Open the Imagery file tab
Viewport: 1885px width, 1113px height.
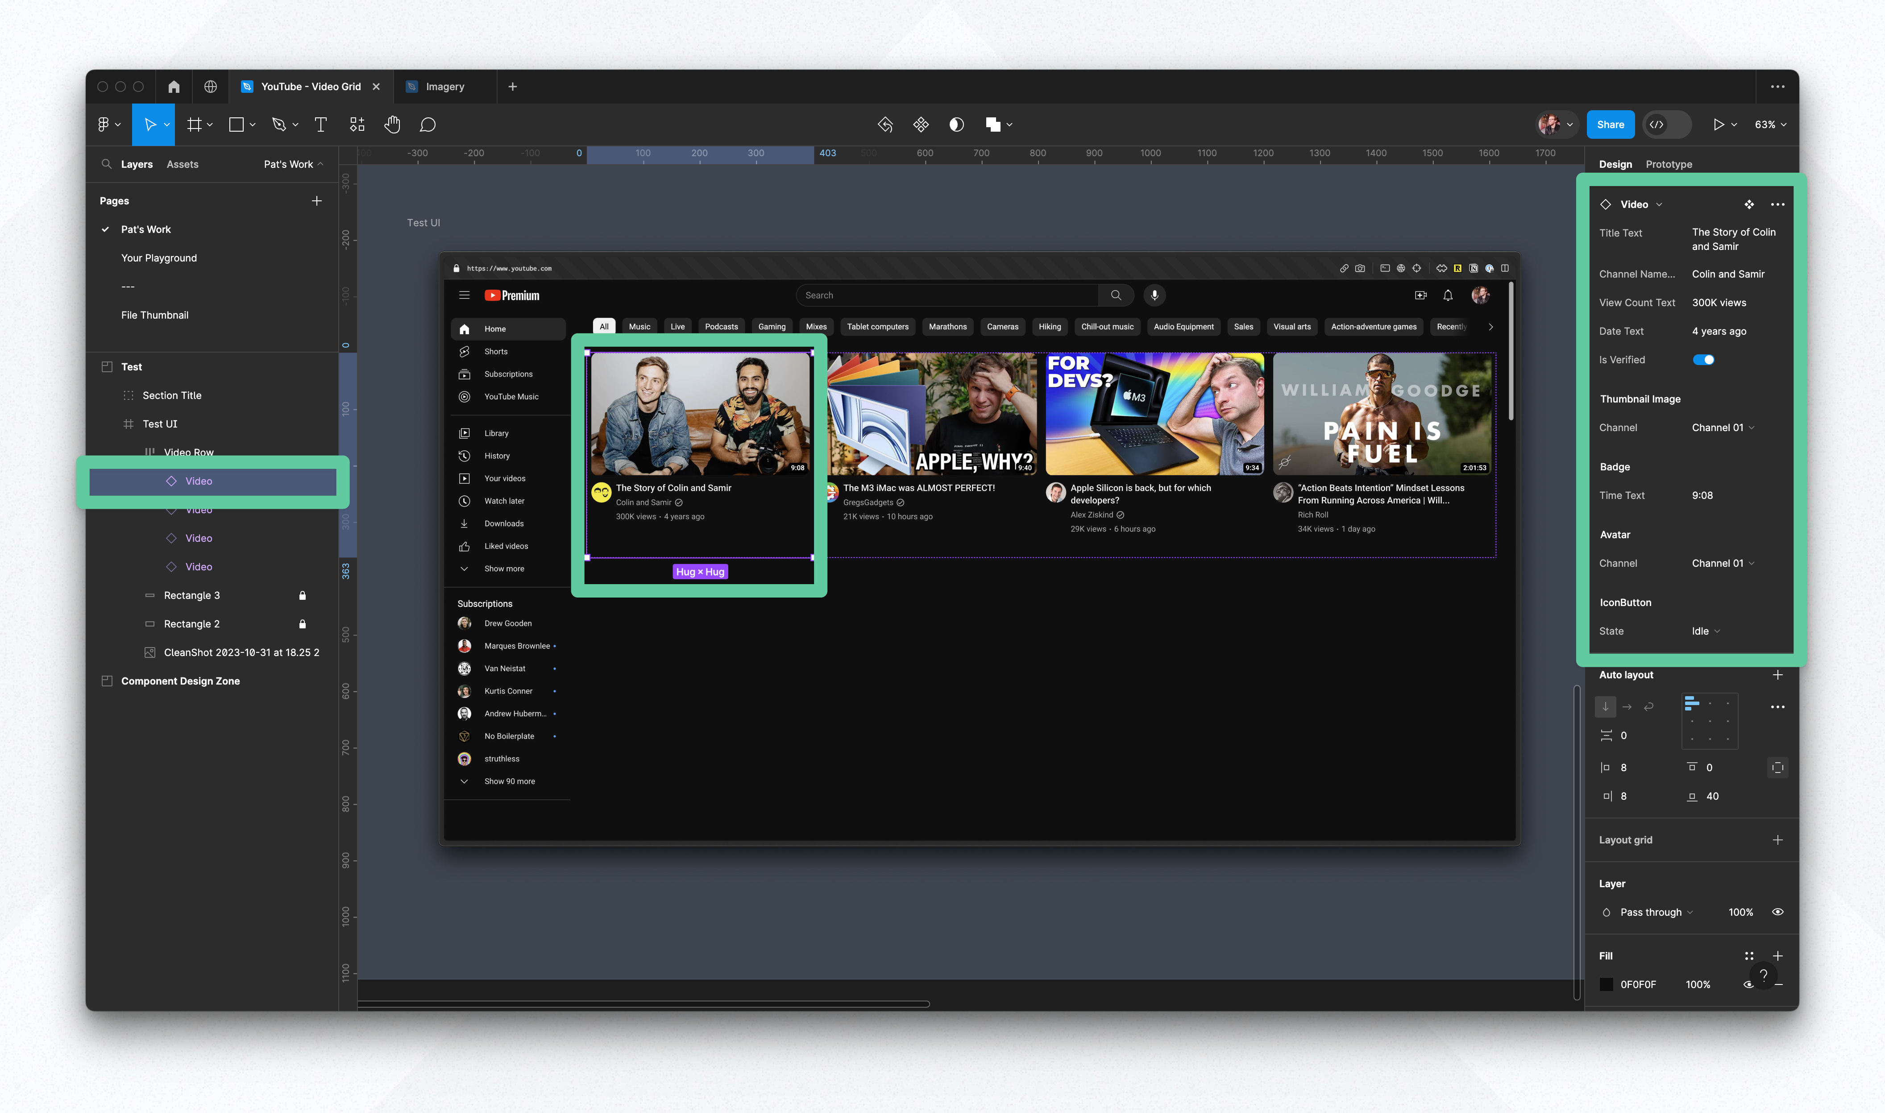pyautogui.click(x=444, y=86)
